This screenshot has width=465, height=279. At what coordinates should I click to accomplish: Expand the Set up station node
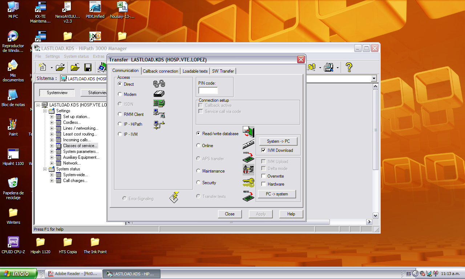click(52, 117)
